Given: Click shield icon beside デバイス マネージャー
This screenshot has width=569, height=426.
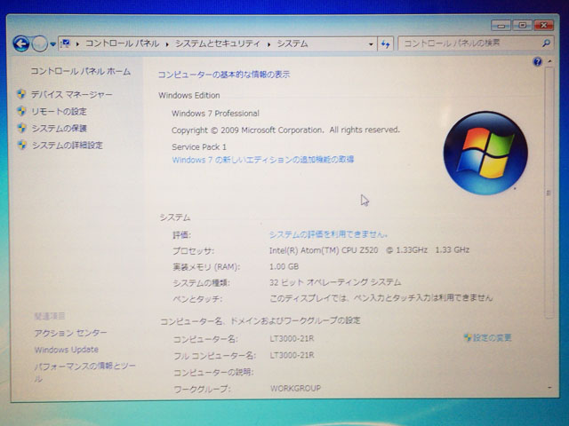Looking at the screenshot, I should click(21, 94).
